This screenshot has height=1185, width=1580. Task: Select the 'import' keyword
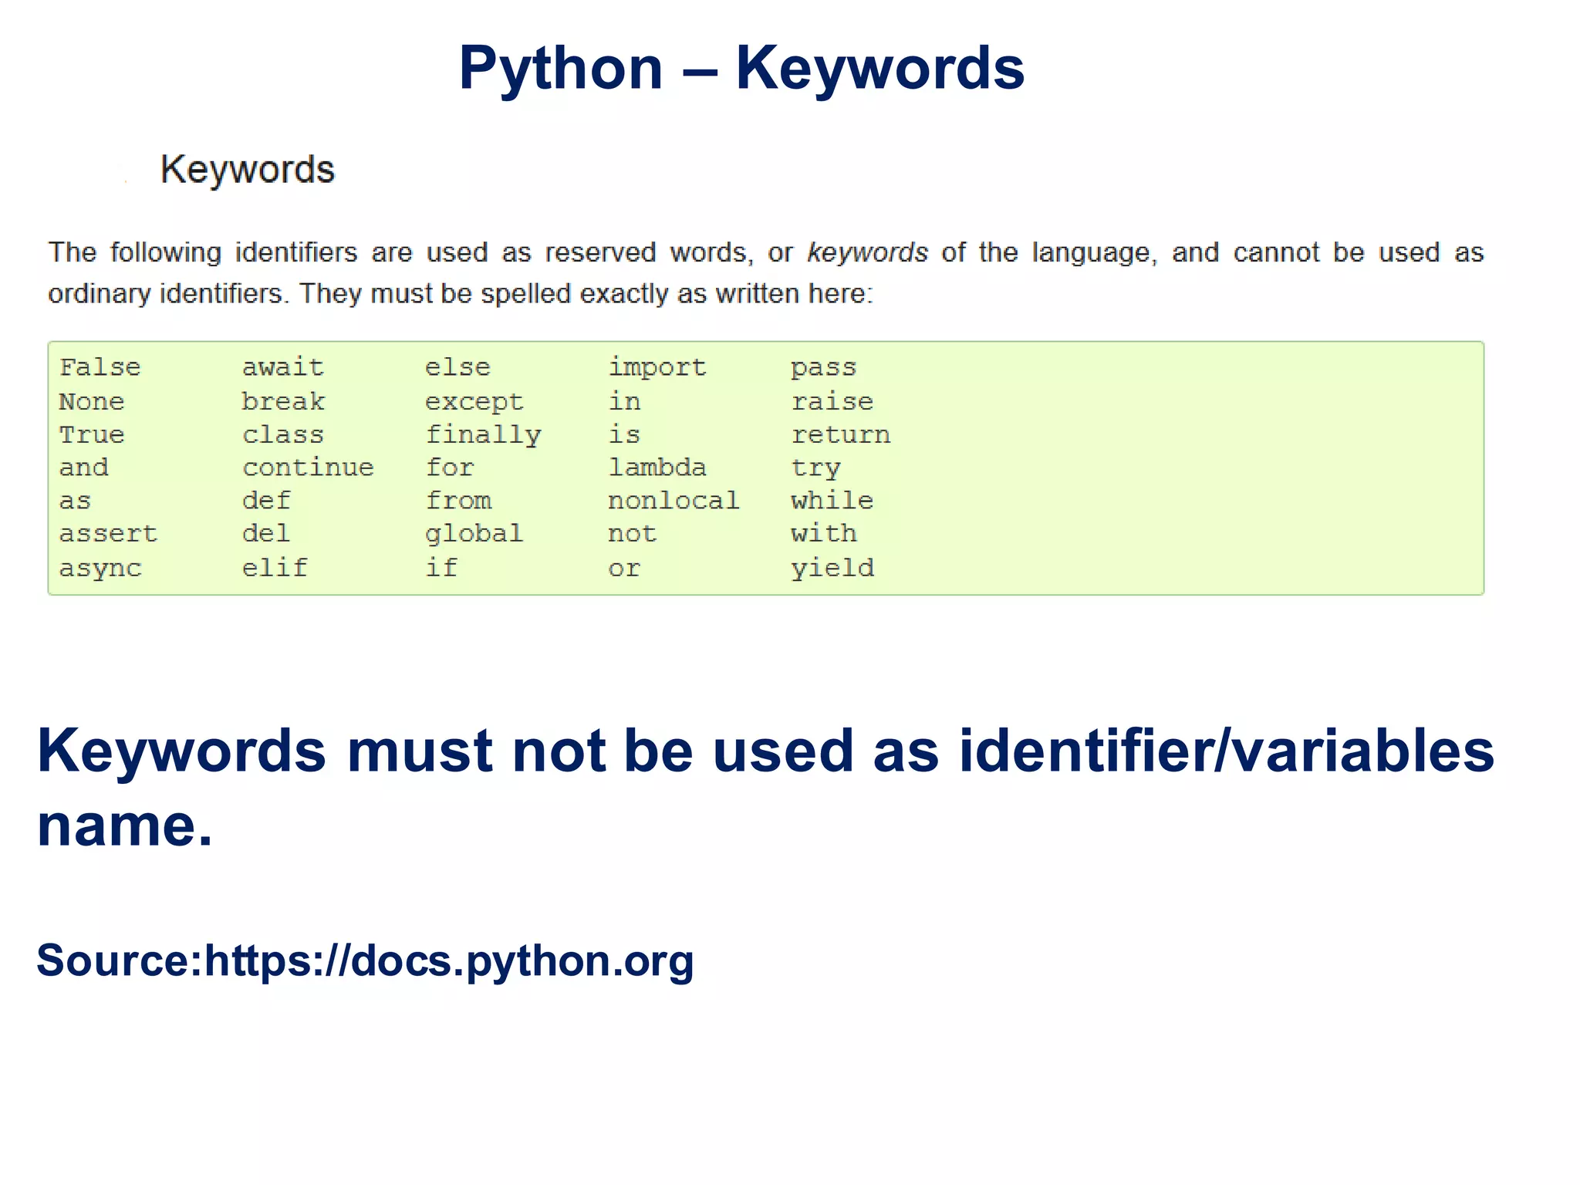[657, 367]
